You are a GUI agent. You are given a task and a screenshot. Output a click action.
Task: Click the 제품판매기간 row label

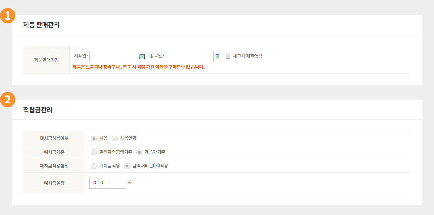(x=46, y=60)
